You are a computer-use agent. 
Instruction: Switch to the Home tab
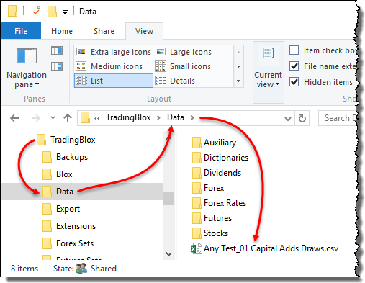[x=62, y=31]
